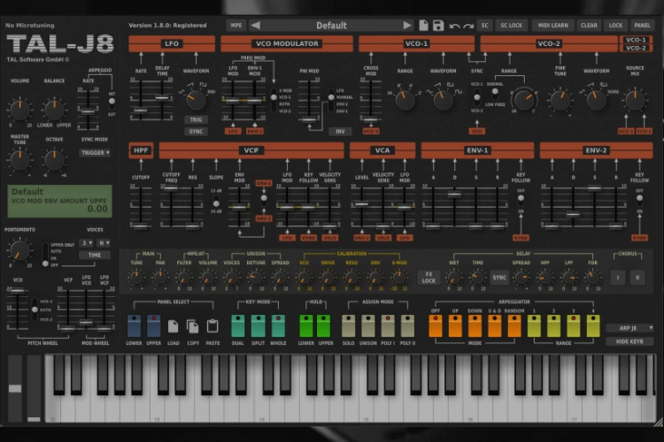Open the ARP J8 dropdown
664x442 pixels.
click(629, 328)
